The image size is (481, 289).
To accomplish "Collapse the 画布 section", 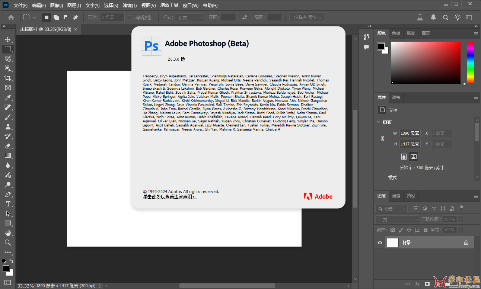I will click(379, 122).
